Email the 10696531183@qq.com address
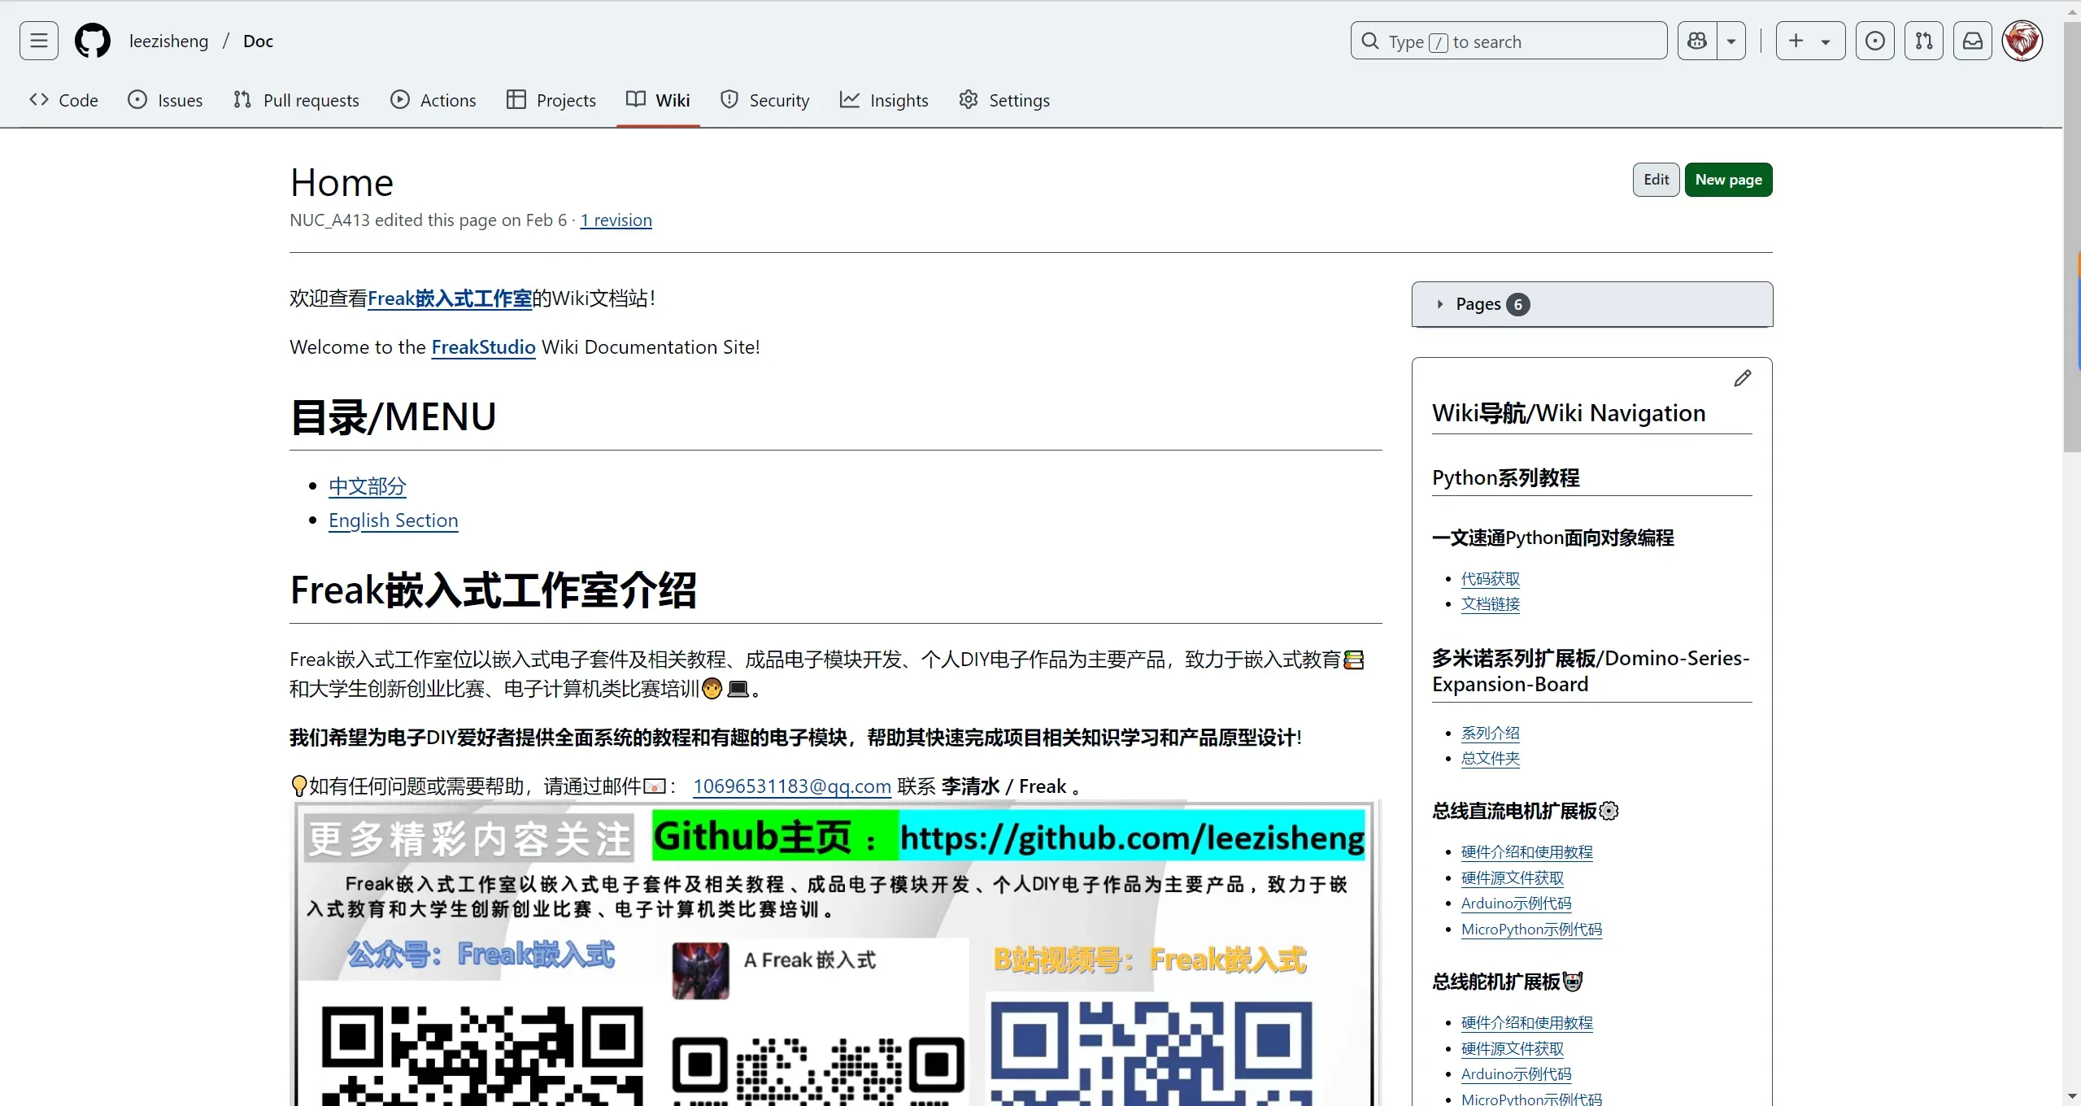Image resolution: width=2081 pixels, height=1106 pixels. [791, 786]
